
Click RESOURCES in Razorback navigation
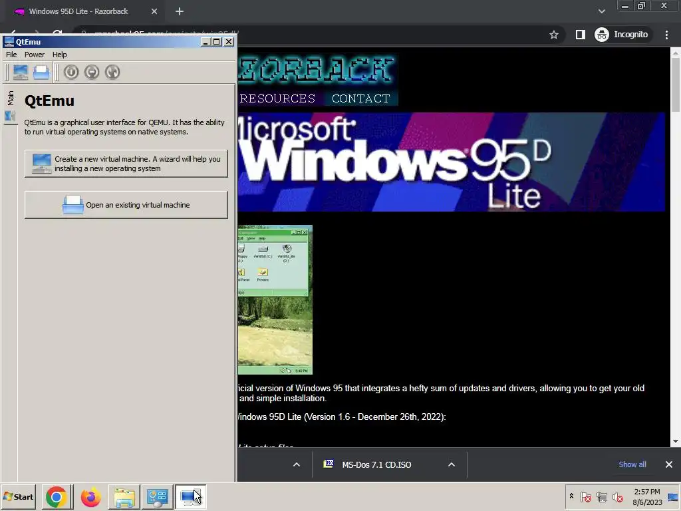point(277,98)
